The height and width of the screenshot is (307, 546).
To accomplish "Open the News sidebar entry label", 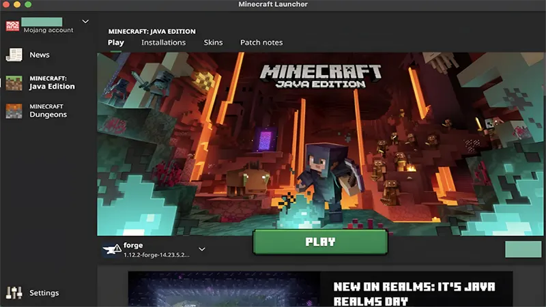I will (40, 55).
